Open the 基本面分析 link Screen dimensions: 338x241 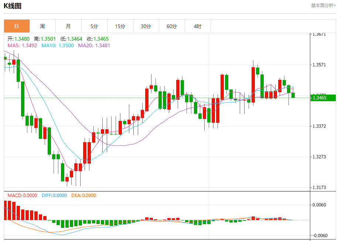323,6
